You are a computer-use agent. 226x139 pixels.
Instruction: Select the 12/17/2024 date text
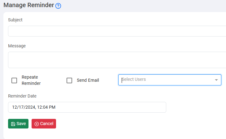[x=23, y=107]
